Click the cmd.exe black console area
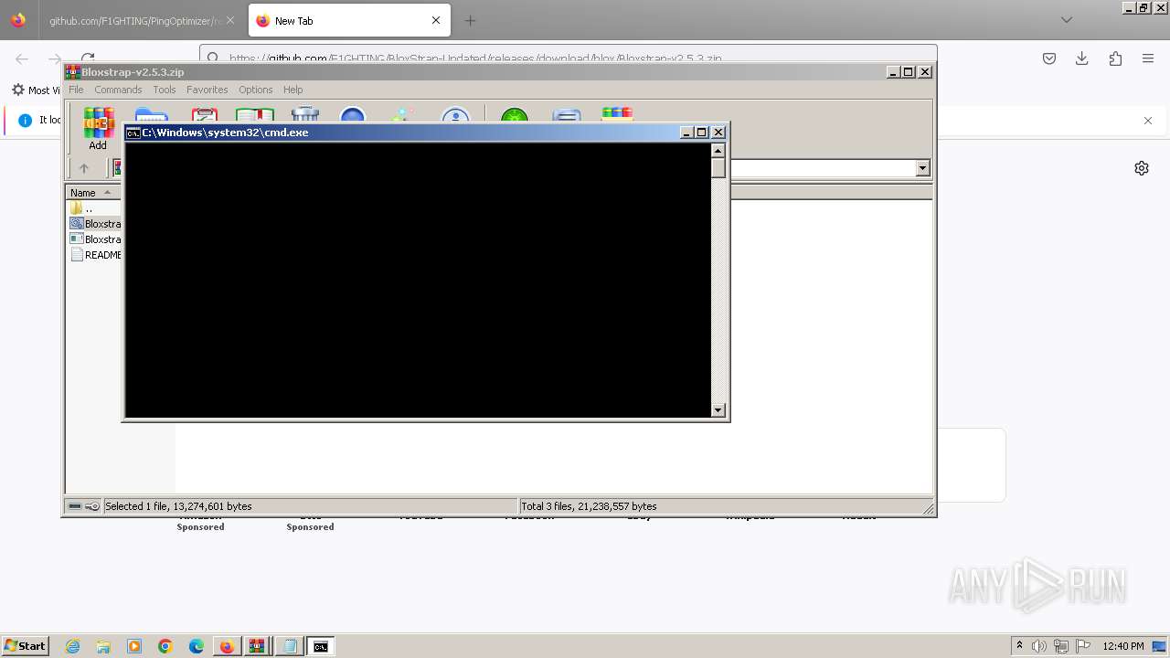 pos(418,281)
